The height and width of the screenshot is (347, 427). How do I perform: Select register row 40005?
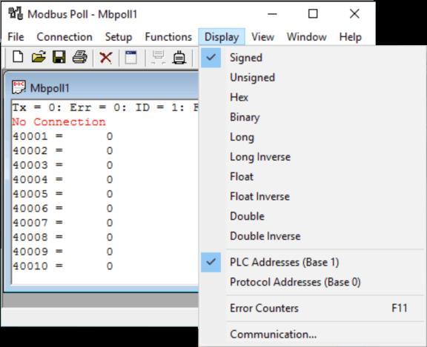pos(62,194)
